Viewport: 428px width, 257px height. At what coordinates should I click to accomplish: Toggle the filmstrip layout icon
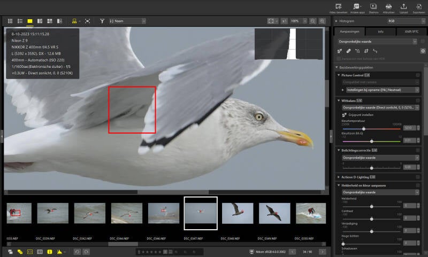(x=74, y=21)
